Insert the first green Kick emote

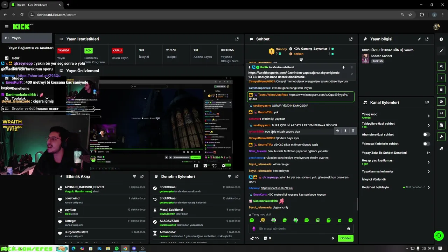pyautogui.click(x=252, y=220)
